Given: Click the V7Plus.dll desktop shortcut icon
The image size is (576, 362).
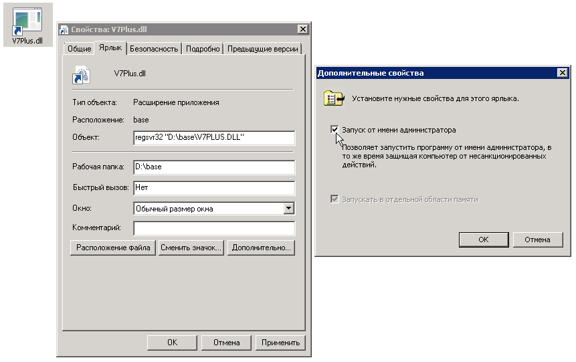Looking at the screenshot, I should (27, 21).
